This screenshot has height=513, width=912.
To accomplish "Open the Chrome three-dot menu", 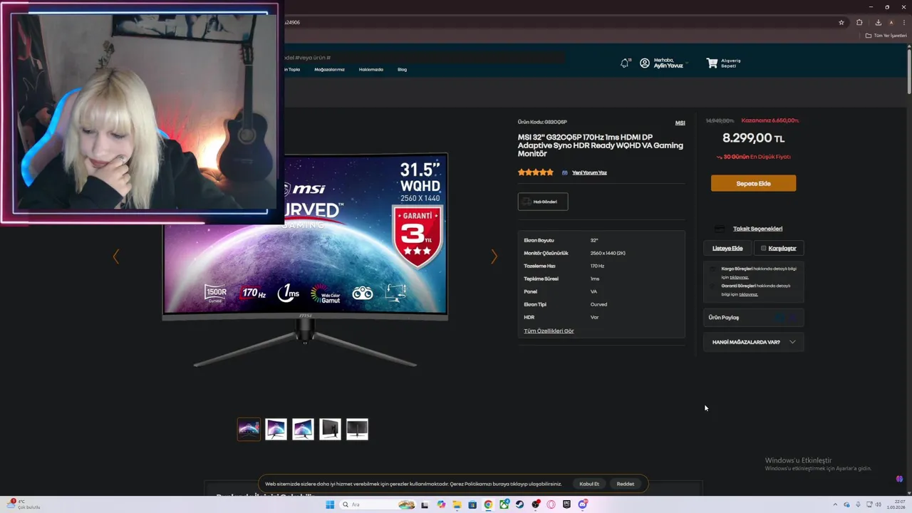I will tap(904, 22).
